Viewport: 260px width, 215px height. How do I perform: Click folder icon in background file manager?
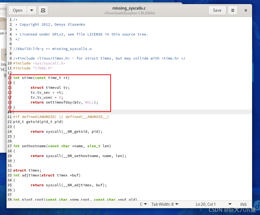click(3, 23)
